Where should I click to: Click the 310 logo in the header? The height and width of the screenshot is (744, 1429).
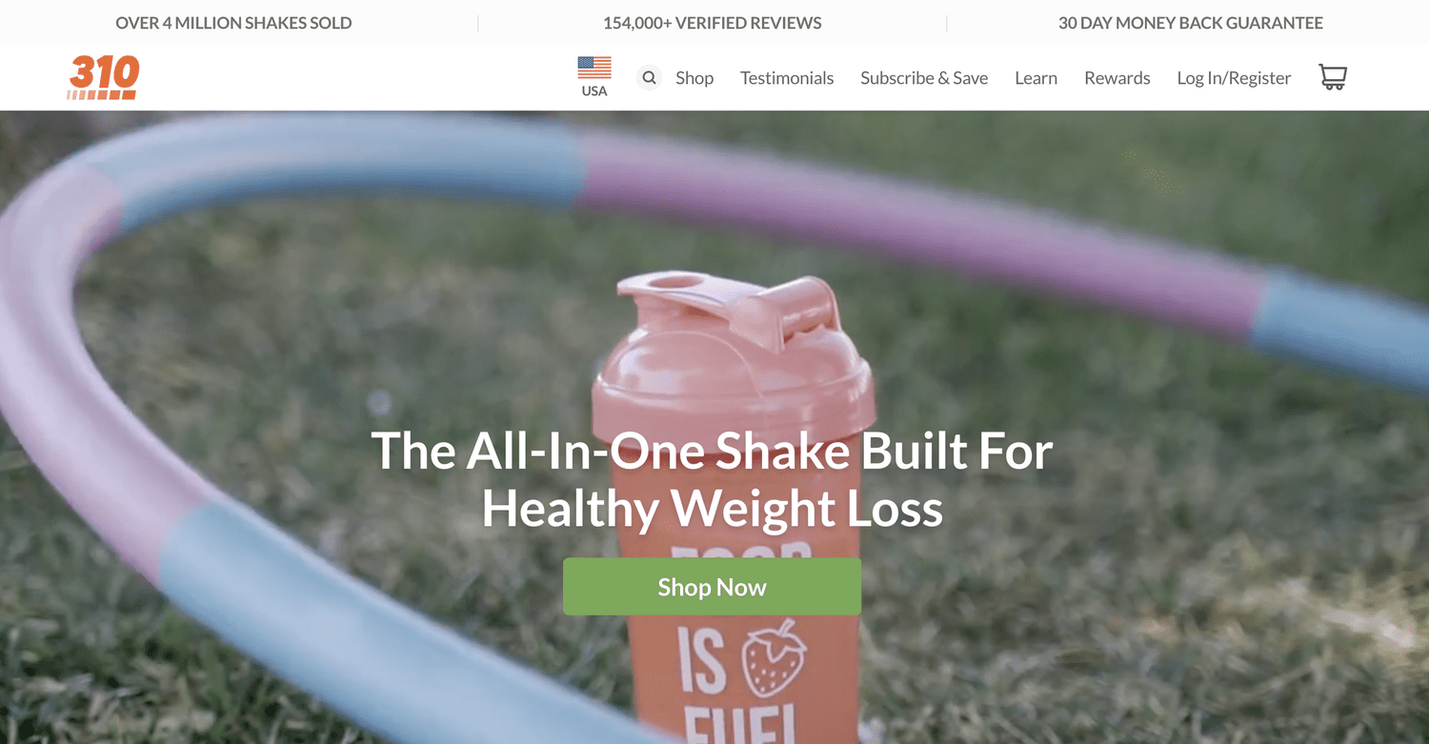[103, 77]
